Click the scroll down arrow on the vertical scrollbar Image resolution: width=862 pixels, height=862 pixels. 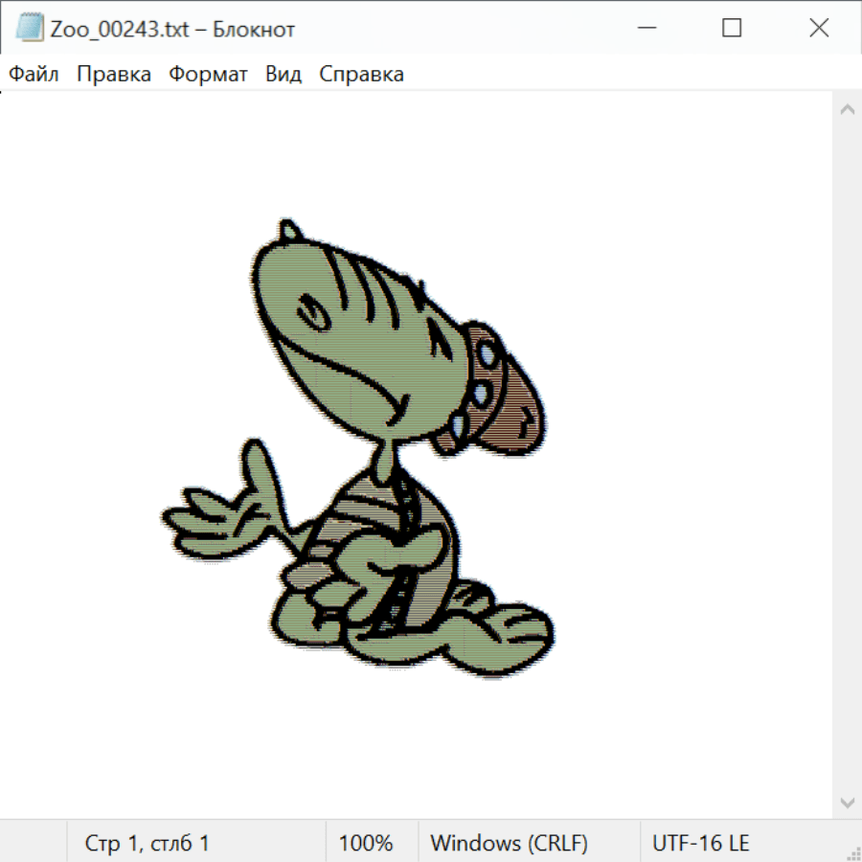847,802
